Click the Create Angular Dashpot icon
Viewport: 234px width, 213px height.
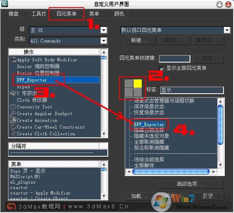pos(13,113)
